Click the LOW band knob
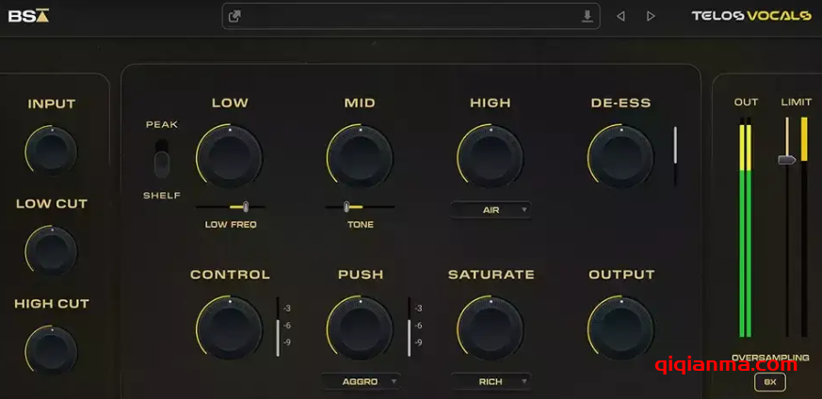822x399 pixels. point(230,156)
